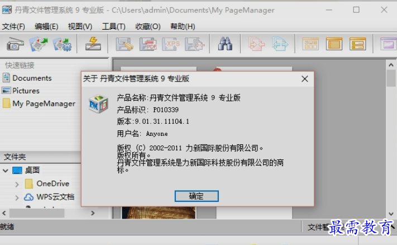Collapse the 桌面 tree node

[x=6, y=171]
